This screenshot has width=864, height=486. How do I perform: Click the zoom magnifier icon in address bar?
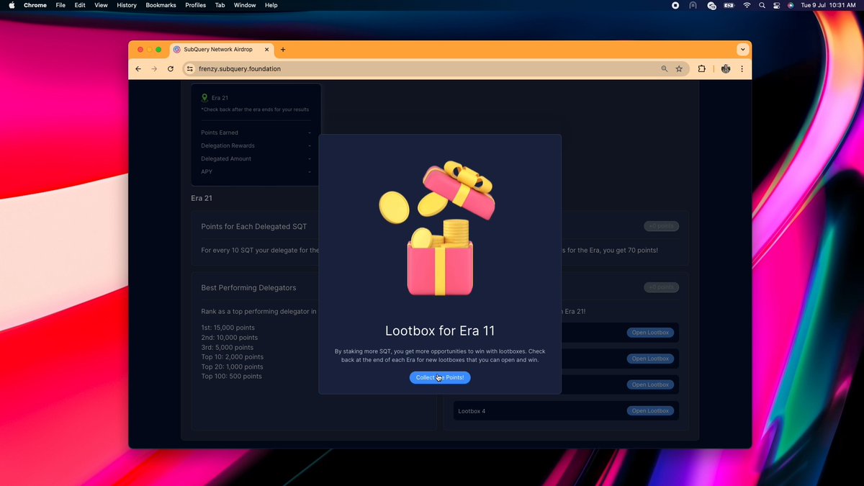(x=665, y=69)
